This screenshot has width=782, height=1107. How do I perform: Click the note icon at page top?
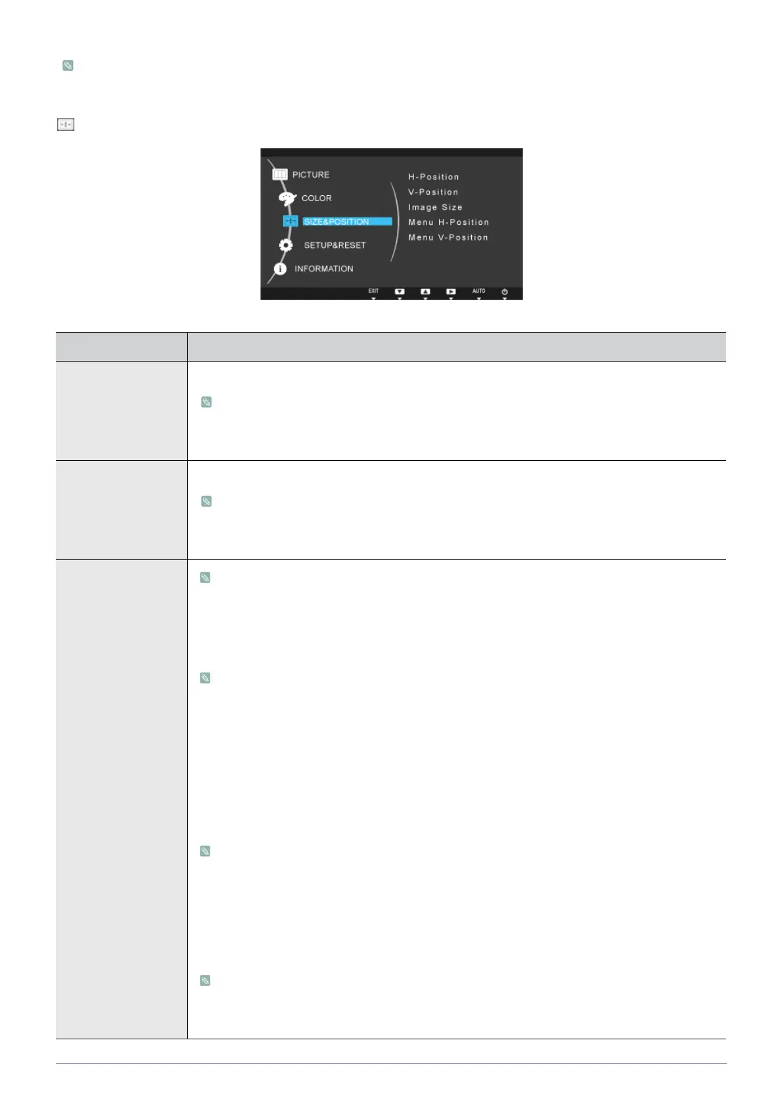coord(68,65)
